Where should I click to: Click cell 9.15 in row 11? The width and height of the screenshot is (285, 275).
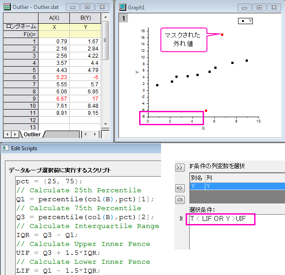click(85, 113)
